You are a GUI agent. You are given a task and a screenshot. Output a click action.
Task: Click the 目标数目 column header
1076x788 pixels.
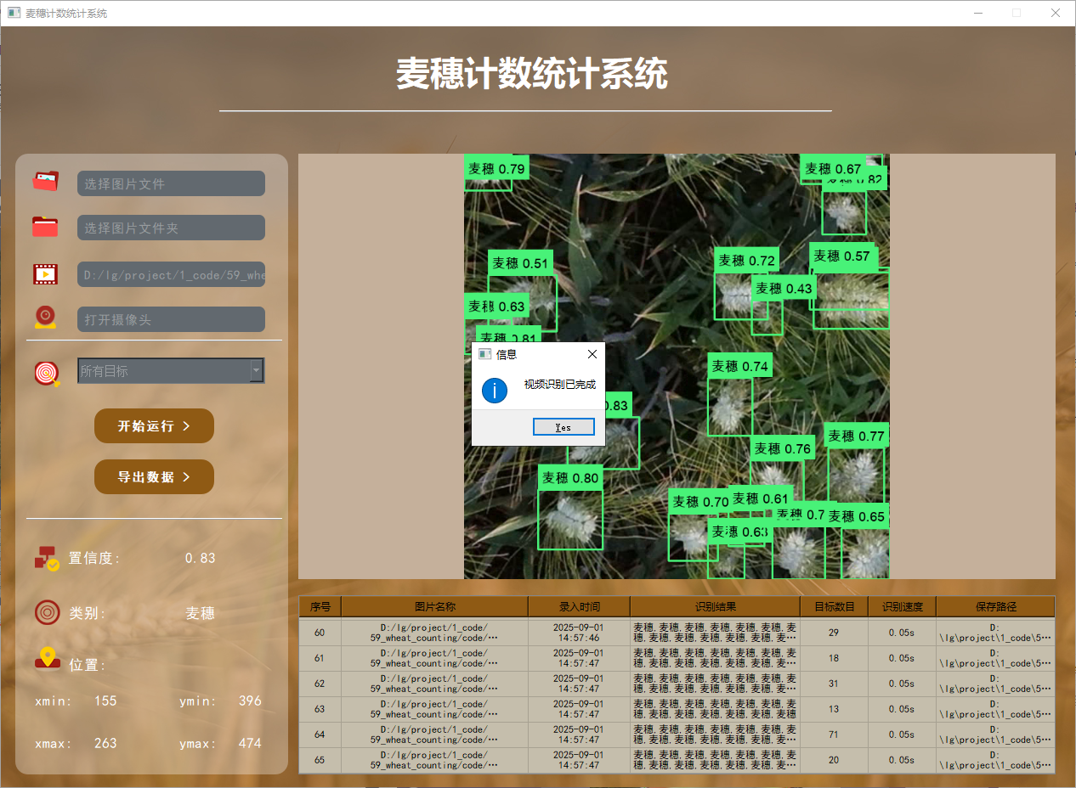click(x=835, y=606)
